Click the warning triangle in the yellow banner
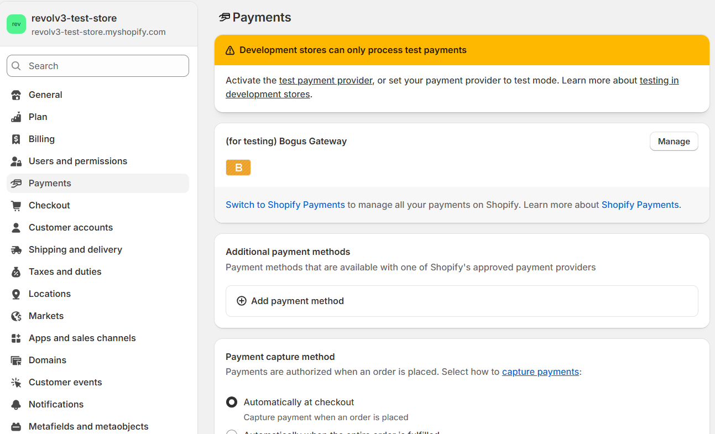Image resolution: width=715 pixels, height=434 pixels. [230, 50]
